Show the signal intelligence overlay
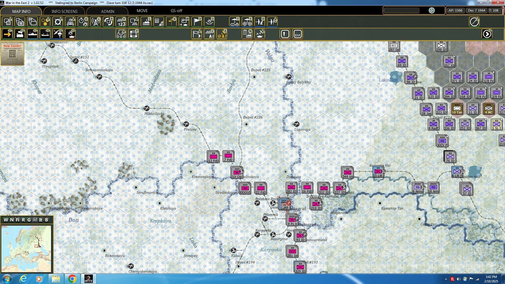505x284 pixels. [95, 22]
